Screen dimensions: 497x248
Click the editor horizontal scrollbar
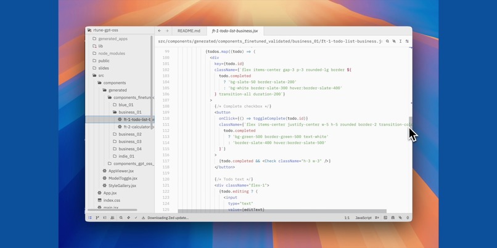[282, 211]
